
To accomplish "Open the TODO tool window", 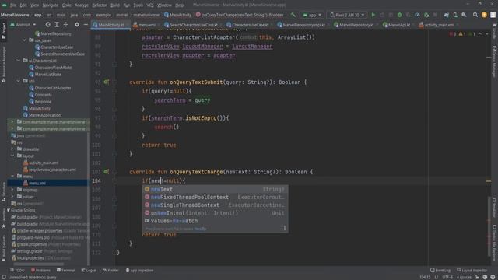I will [x=17, y=271].
